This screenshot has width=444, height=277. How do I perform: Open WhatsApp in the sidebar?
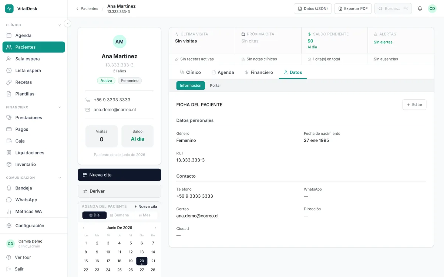point(34,200)
